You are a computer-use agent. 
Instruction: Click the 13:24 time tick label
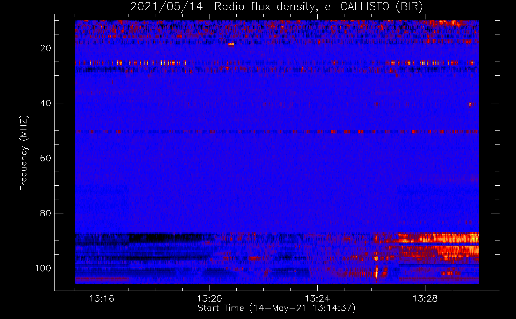pos(317,299)
